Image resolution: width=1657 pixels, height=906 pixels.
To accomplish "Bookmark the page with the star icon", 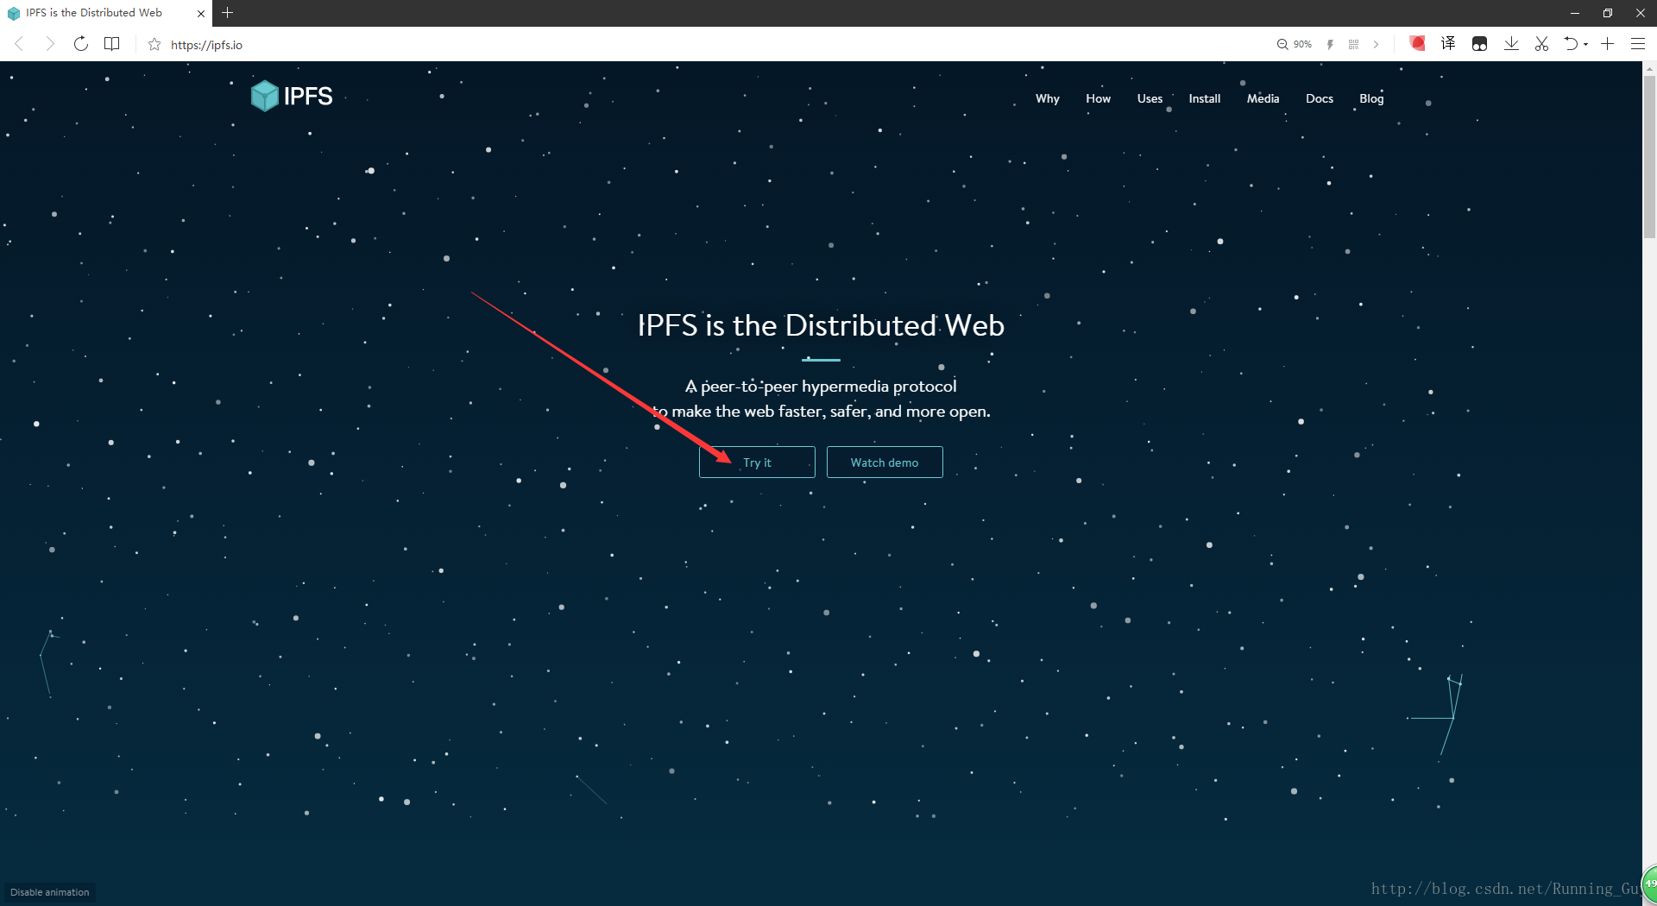I will click(x=154, y=44).
